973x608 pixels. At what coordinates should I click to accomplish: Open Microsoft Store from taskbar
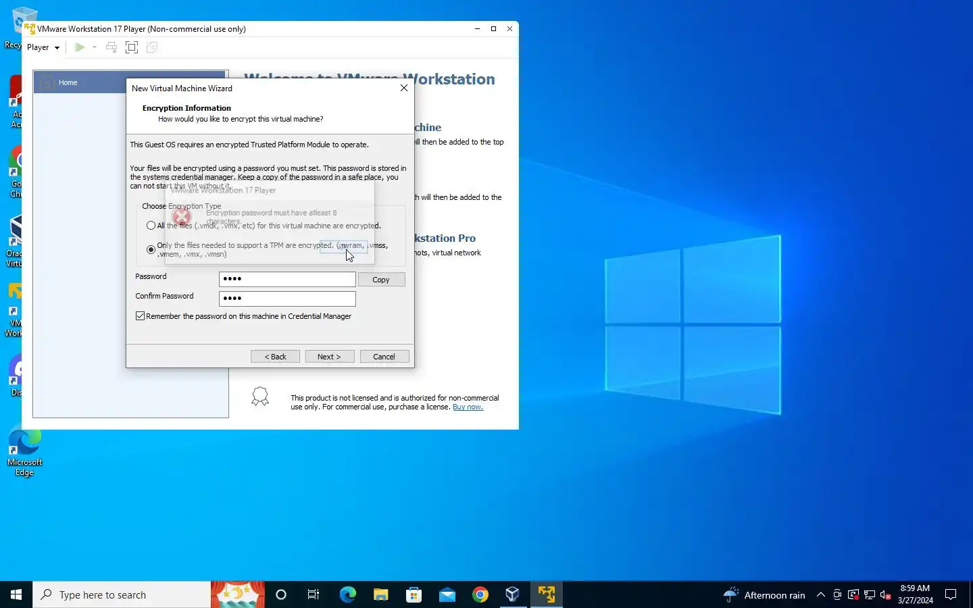(414, 594)
